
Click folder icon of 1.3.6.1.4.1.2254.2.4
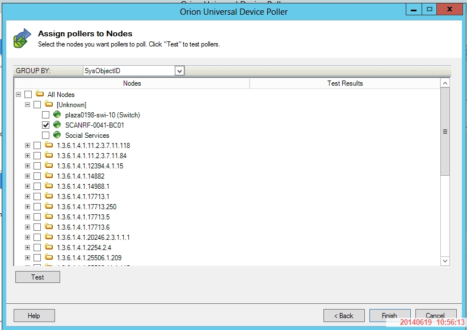[49, 247]
